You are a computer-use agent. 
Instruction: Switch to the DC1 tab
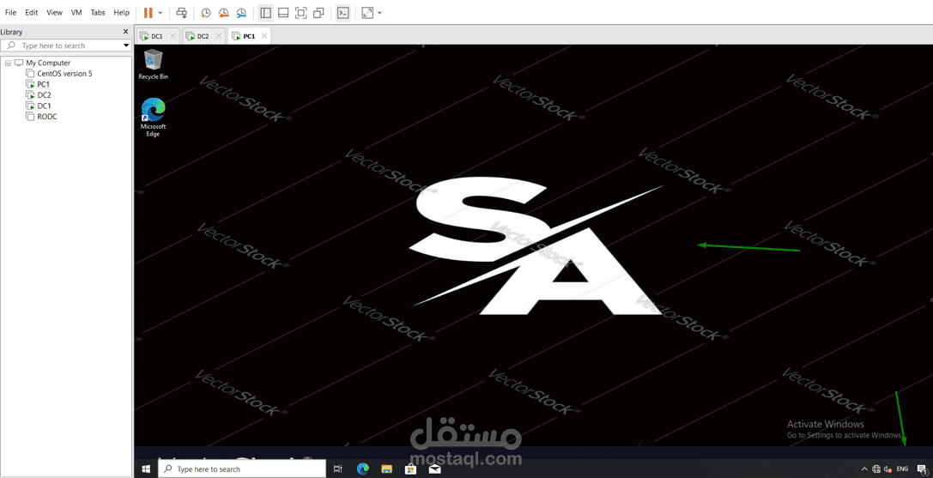pyautogui.click(x=157, y=36)
